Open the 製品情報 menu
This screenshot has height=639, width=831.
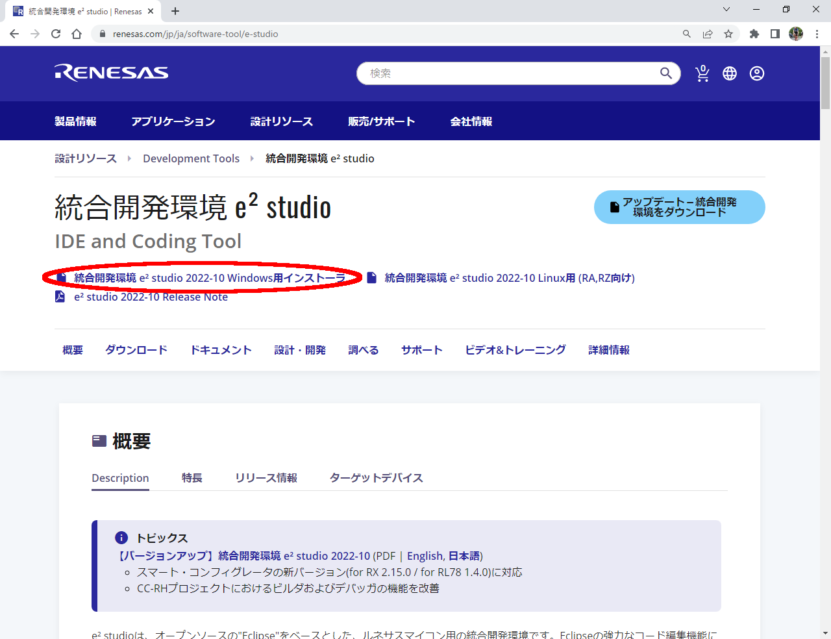[x=75, y=121]
